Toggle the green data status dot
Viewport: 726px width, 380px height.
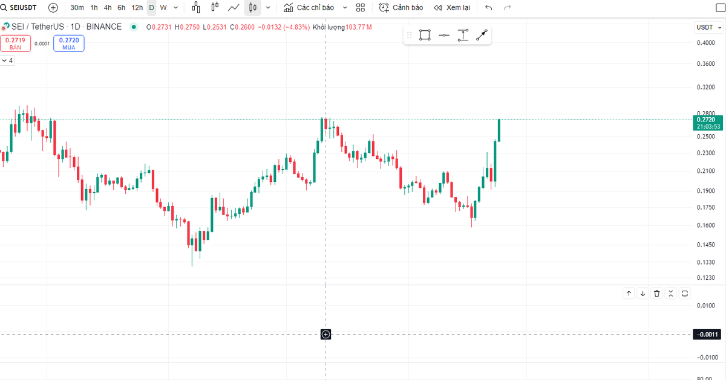pyautogui.click(x=133, y=27)
